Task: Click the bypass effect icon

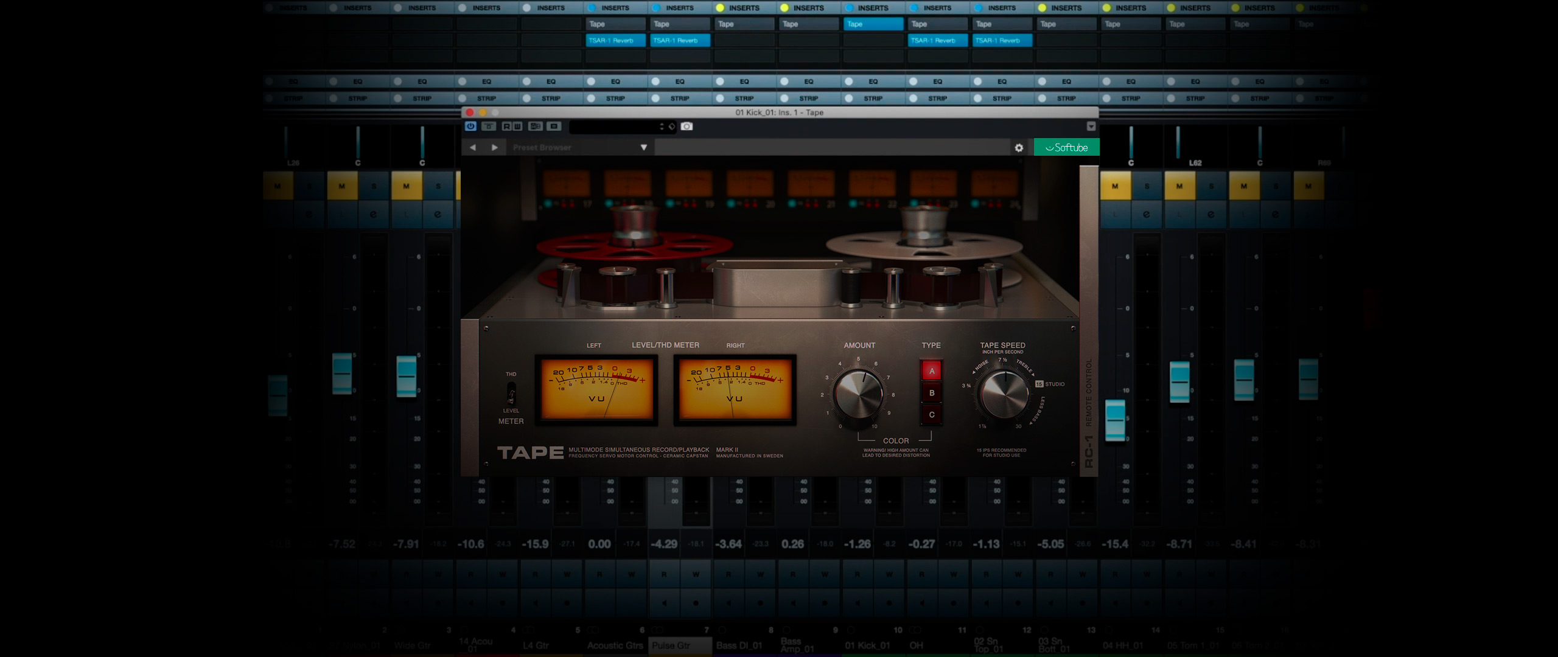Action: point(489,126)
